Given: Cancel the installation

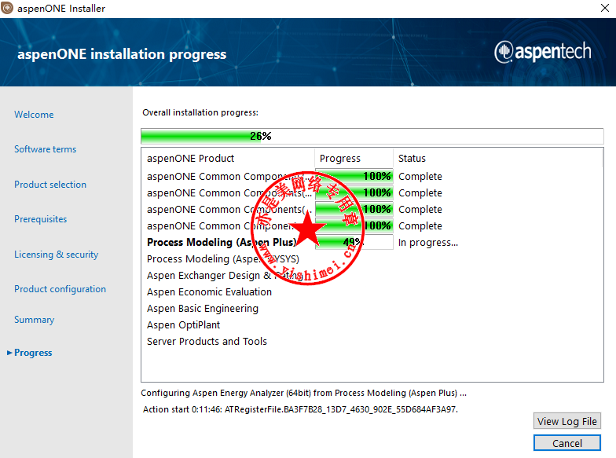Looking at the screenshot, I should click(567, 443).
